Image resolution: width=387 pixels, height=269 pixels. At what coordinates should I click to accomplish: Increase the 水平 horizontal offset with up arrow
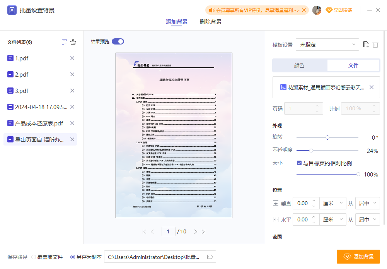(x=314, y=217)
